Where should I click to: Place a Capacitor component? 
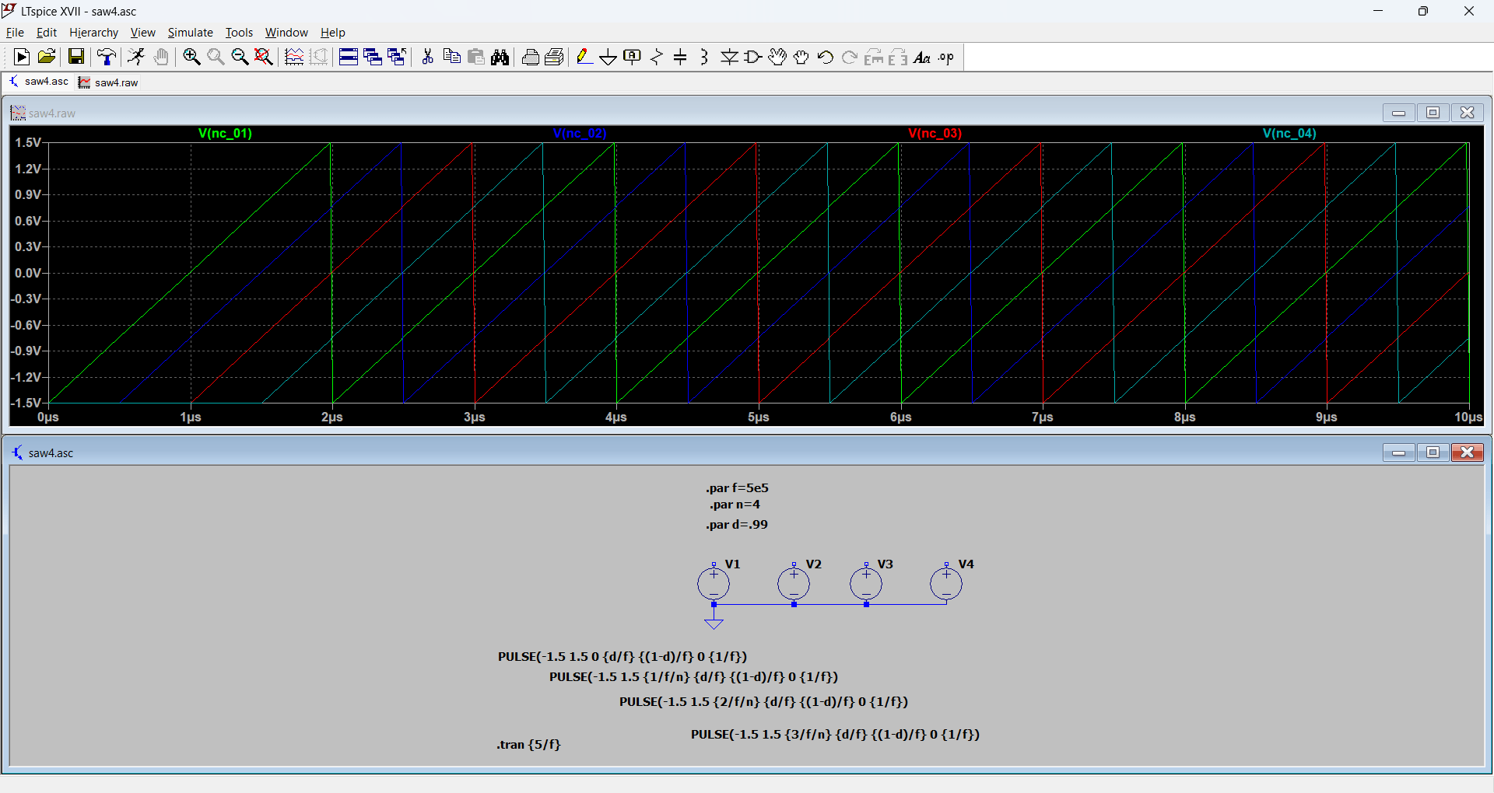[681, 57]
